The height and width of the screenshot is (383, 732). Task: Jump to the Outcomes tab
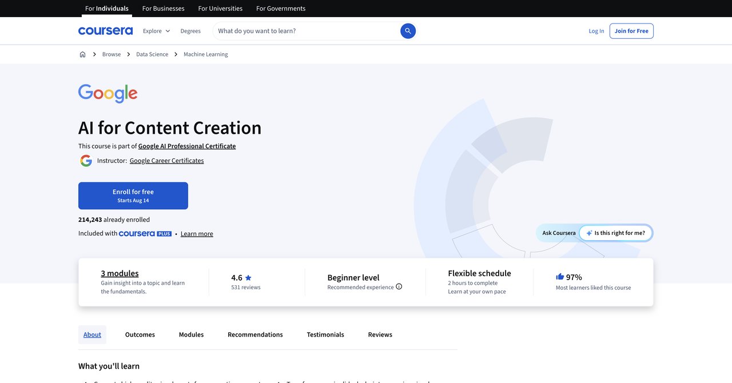point(140,334)
